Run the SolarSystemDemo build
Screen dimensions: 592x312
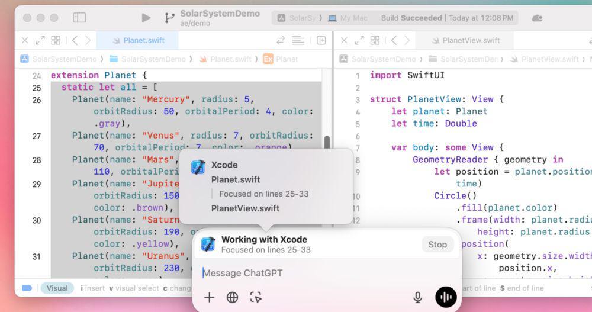click(x=146, y=18)
